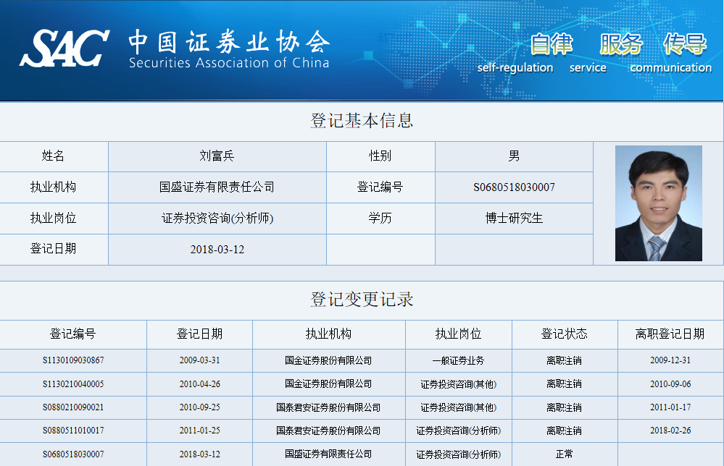Click 2018-03-12 in the basic info table

(x=217, y=250)
